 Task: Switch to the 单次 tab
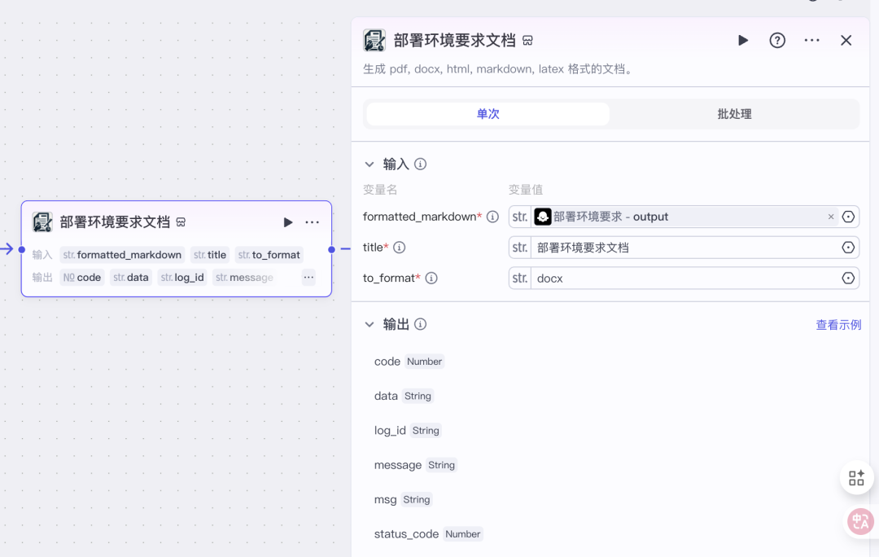click(488, 114)
